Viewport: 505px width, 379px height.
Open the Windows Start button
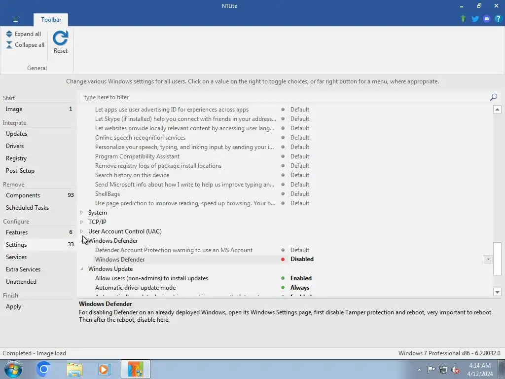13,369
